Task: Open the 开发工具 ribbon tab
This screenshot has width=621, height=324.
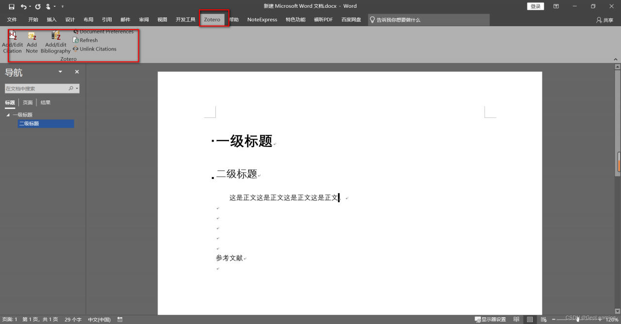Action: (x=185, y=19)
